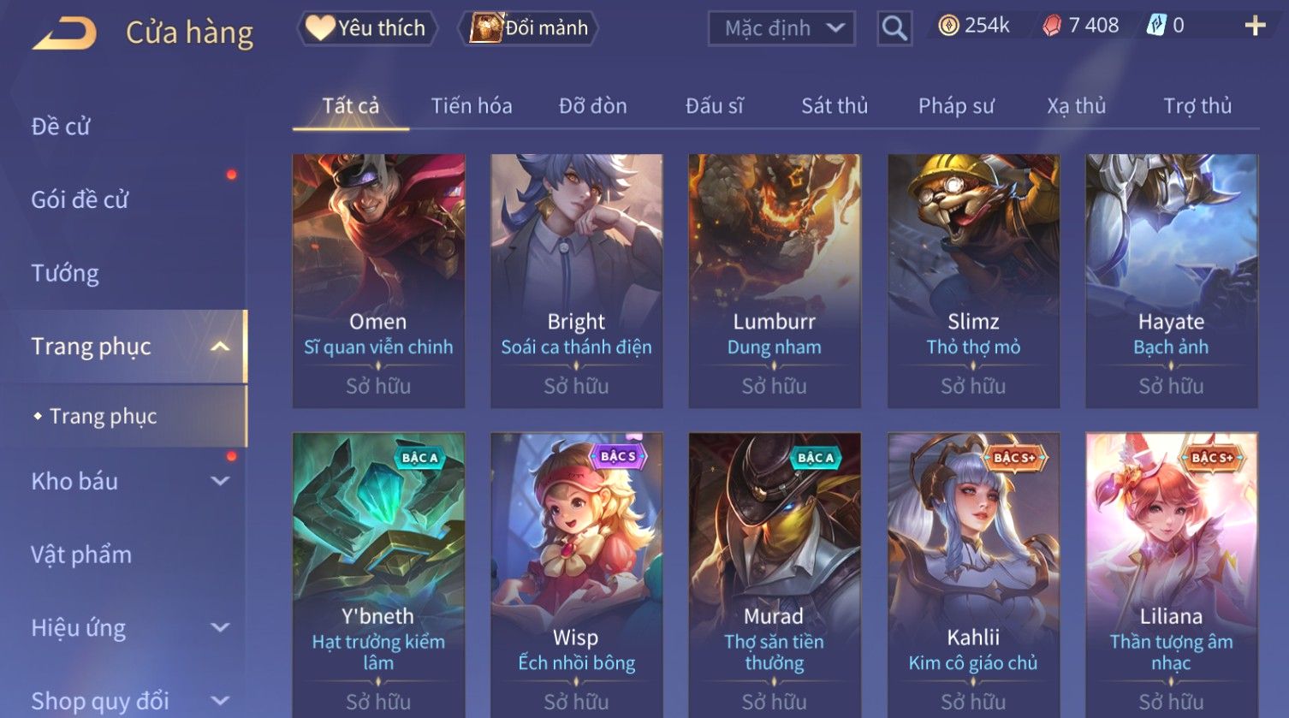Image resolution: width=1289 pixels, height=718 pixels.
Task: Tap the red gem currency icon
Action: [1052, 26]
